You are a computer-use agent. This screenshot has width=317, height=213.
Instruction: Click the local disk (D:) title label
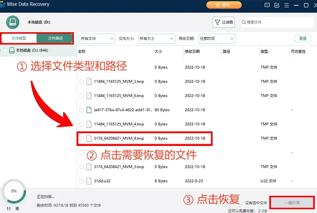[x=39, y=22]
